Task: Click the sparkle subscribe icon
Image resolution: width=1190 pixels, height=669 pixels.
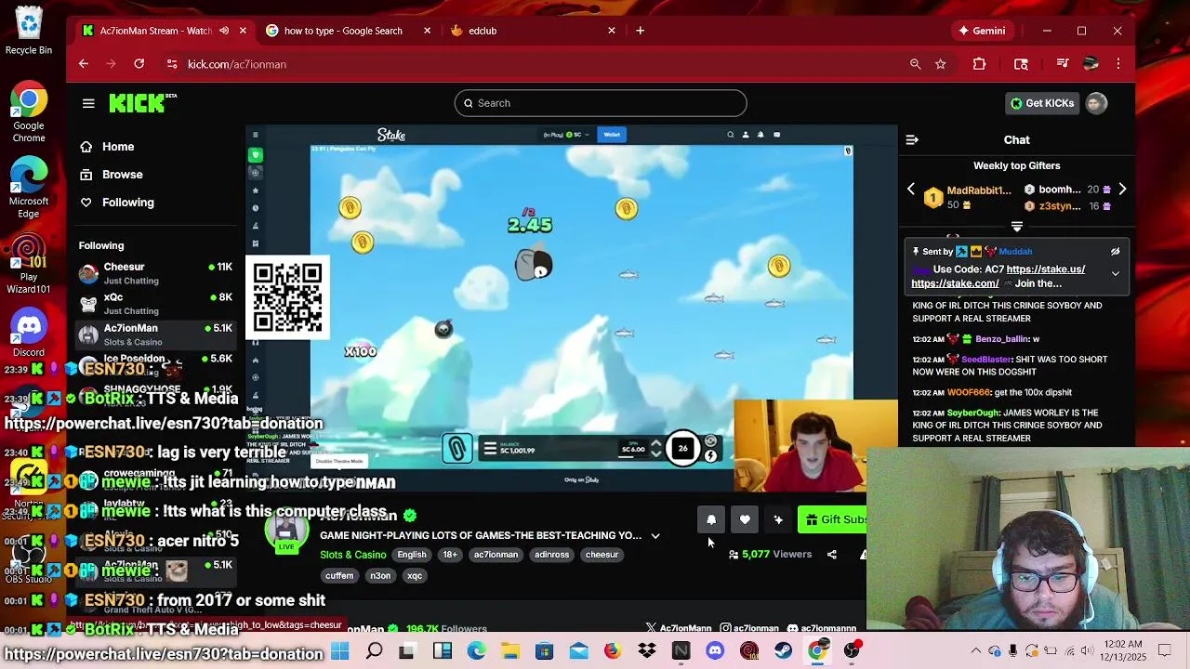Action: point(778,520)
